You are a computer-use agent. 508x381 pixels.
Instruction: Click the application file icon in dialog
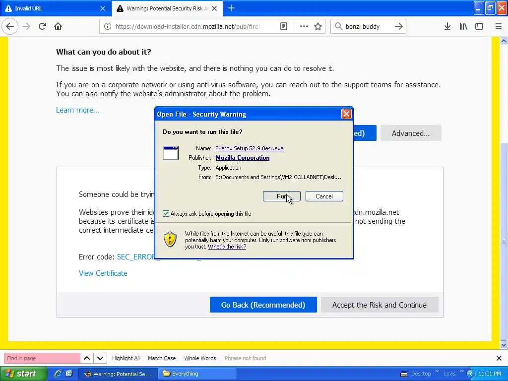[x=171, y=153]
